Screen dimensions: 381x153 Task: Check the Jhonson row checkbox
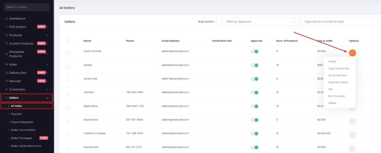(x=68, y=94)
